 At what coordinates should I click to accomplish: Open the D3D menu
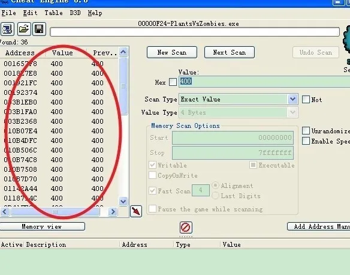75,13
